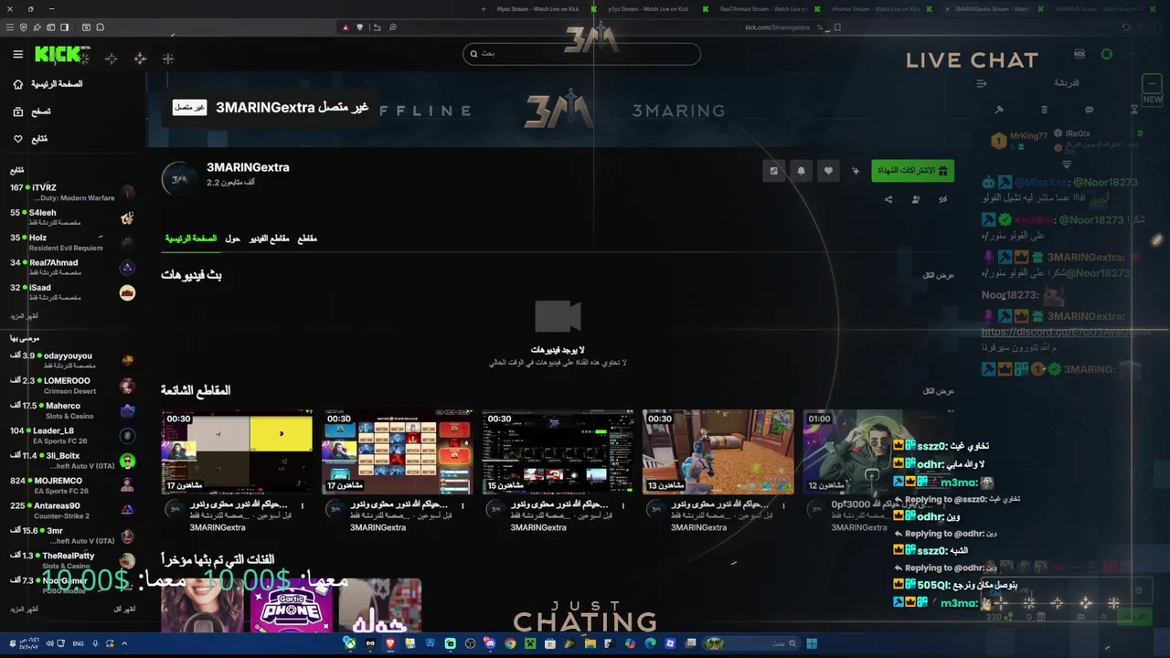
Task: Open odayyouyou recommended channel
Action: 72,360
